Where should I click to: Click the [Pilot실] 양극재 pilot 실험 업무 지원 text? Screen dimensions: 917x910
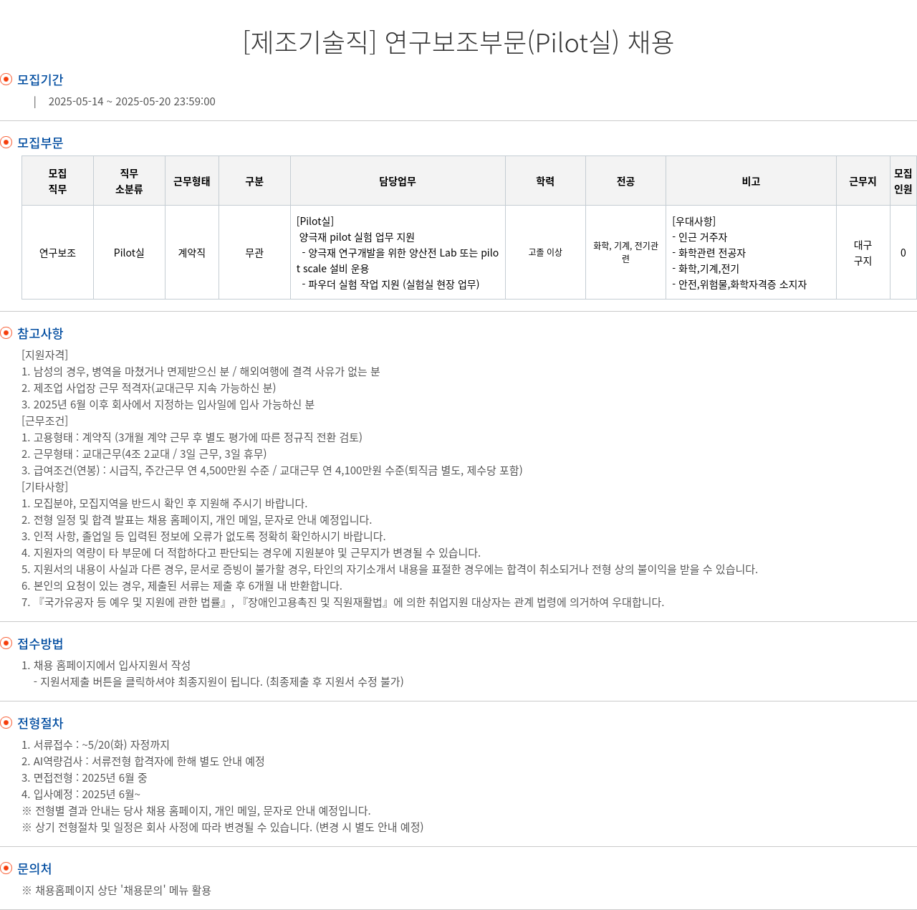[356, 229]
